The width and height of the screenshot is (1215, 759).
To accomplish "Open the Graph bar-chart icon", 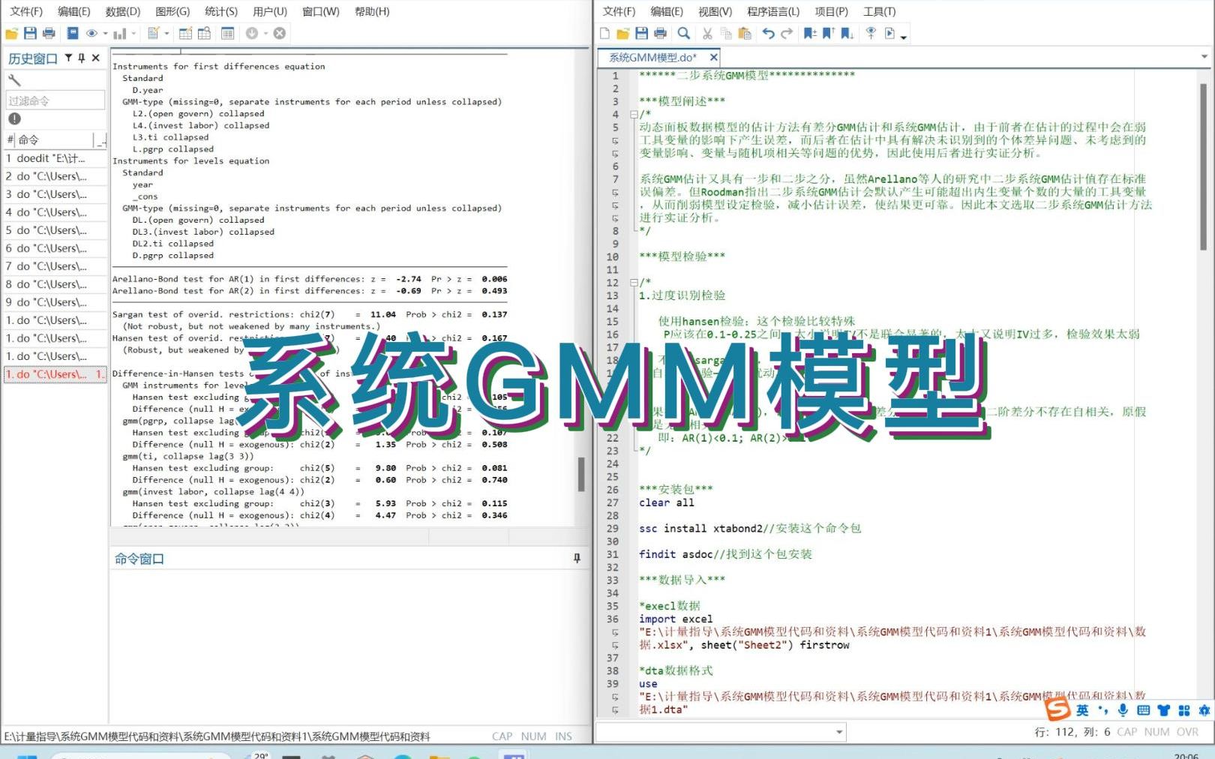I will tap(120, 33).
